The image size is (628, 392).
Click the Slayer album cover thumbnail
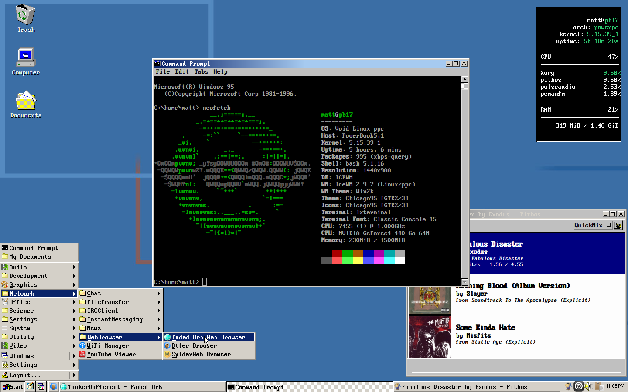coord(430,301)
